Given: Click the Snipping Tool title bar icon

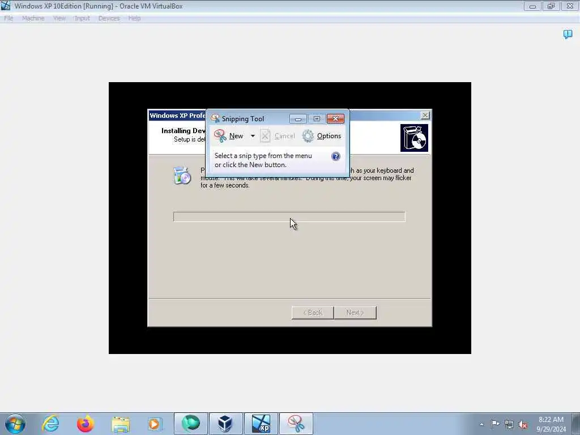Looking at the screenshot, I should click(215, 118).
